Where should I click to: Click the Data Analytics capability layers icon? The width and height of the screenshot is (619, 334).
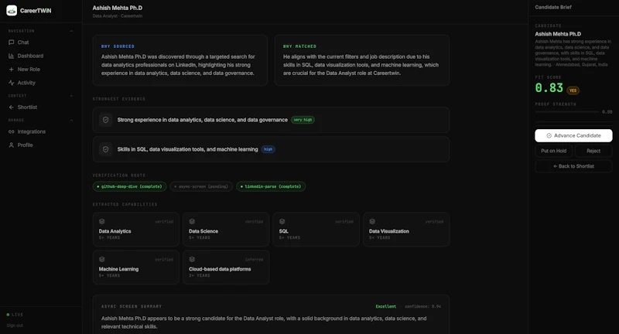102,221
